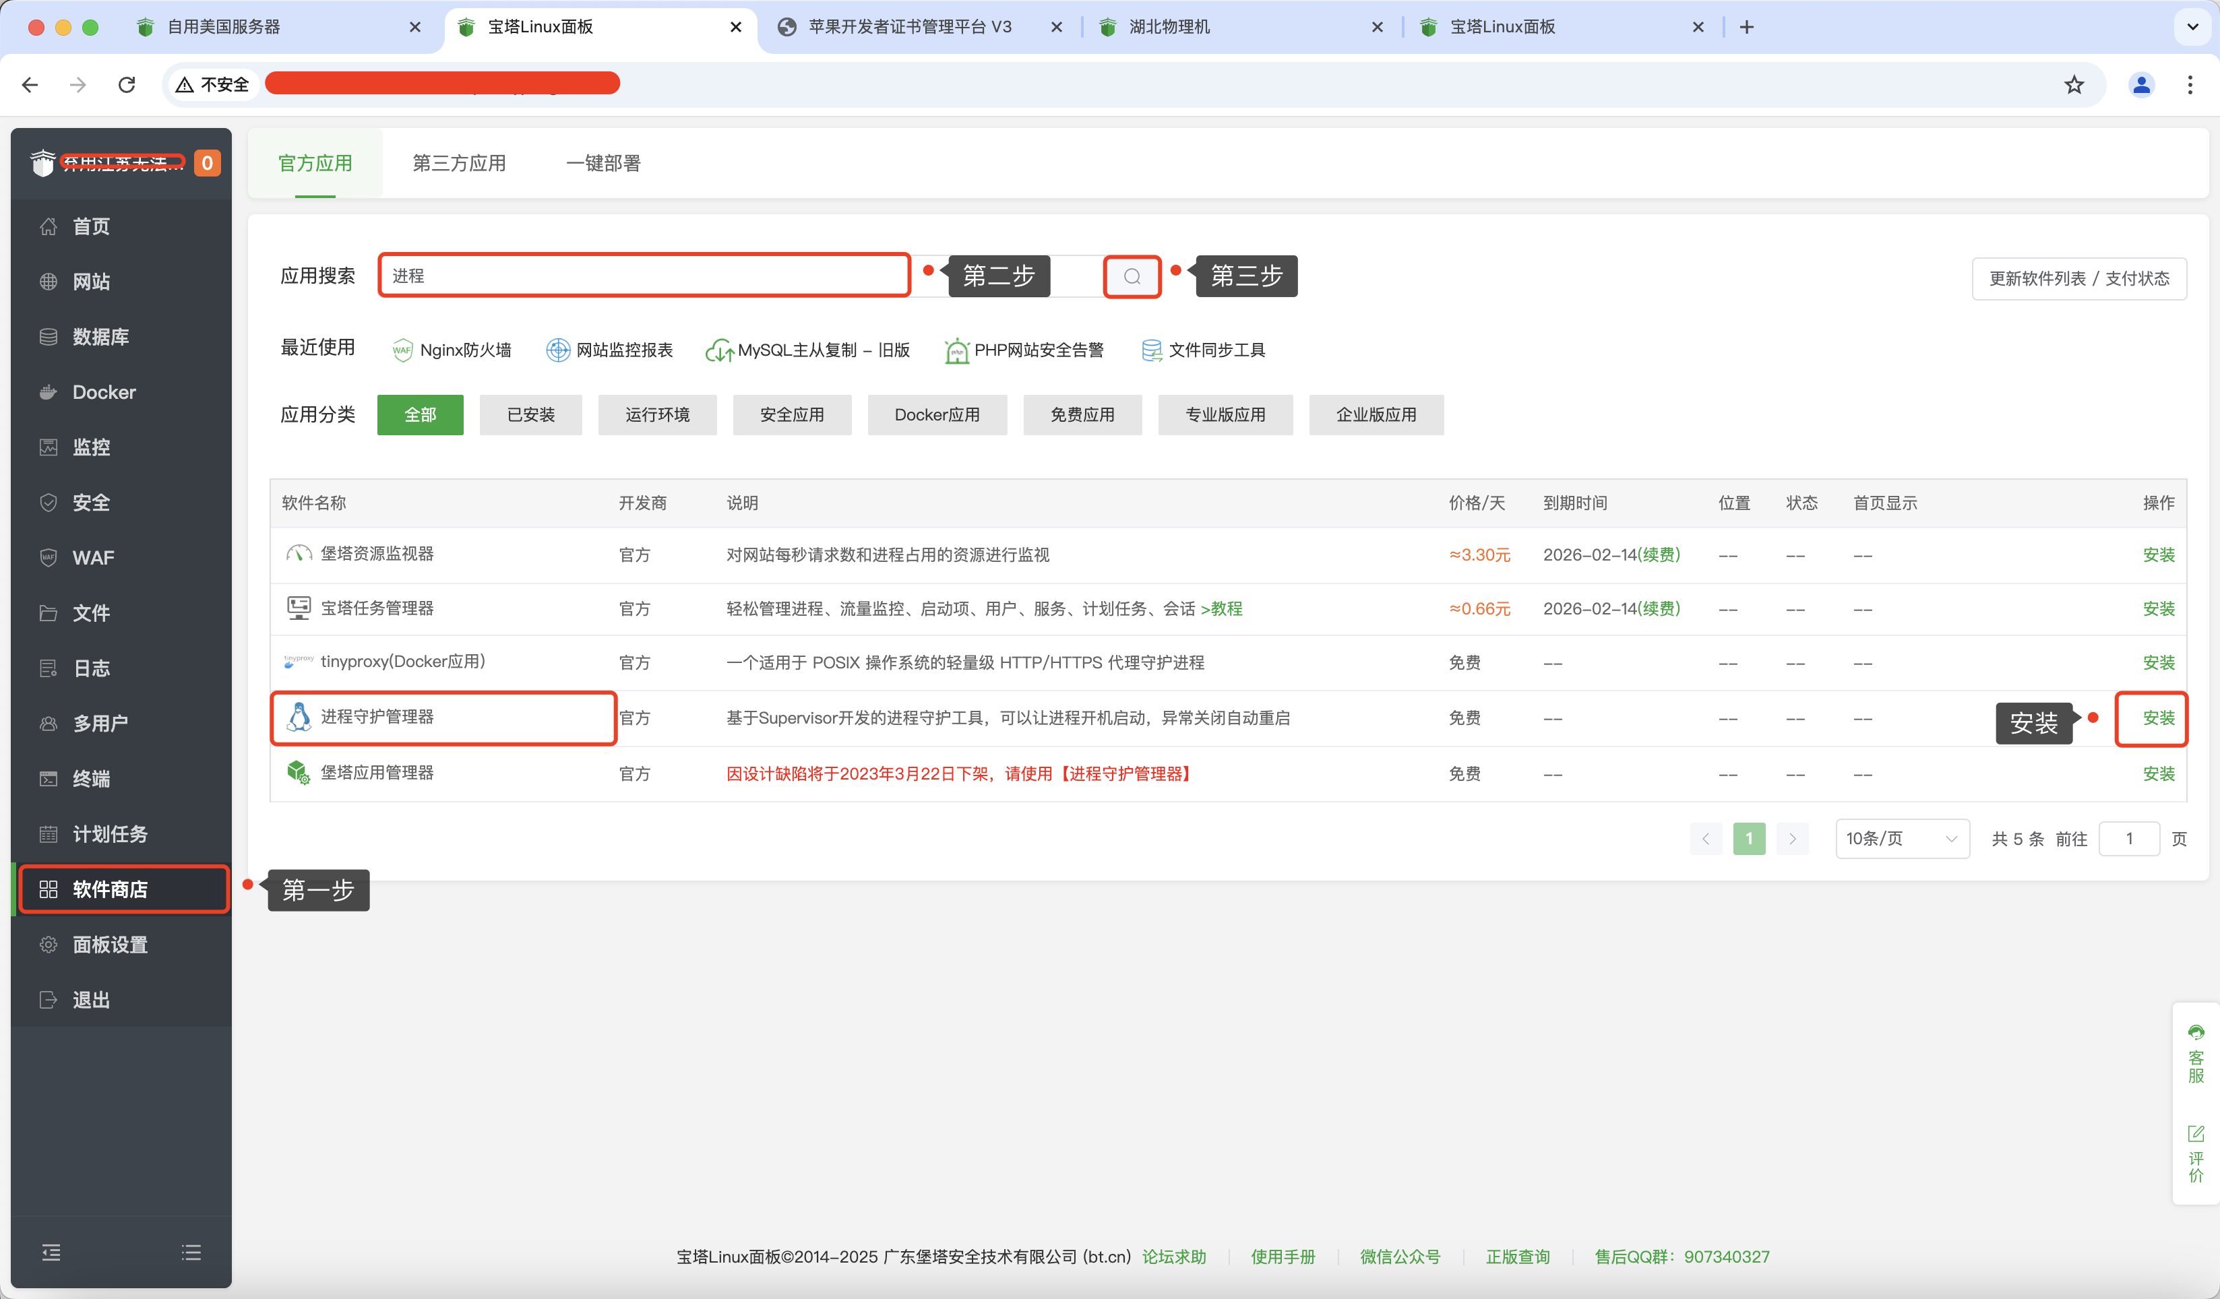The height and width of the screenshot is (1299, 2220).
Task: Open recently used 网站监控报表
Action: pyautogui.click(x=610, y=350)
